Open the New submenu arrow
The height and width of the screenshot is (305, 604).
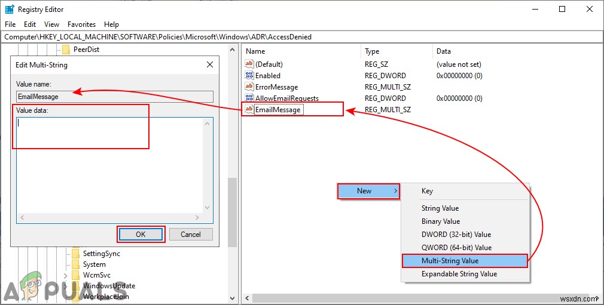pos(395,191)
